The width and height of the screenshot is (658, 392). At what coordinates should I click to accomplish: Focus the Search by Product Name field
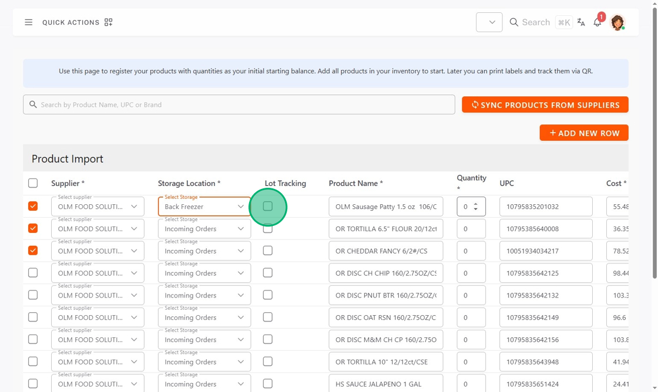(239, 104)
